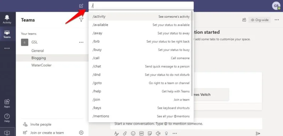
Task: Click Join or create a team
Action: (47, 132)
